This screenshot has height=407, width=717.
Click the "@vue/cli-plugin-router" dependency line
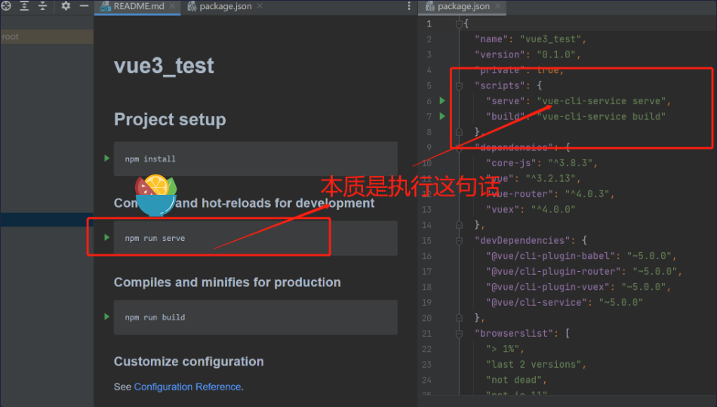click(584, 272)
